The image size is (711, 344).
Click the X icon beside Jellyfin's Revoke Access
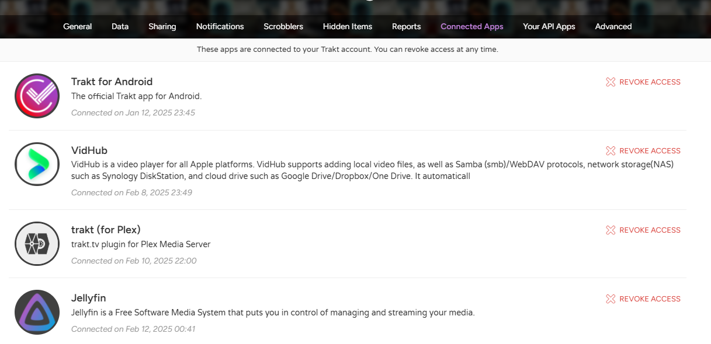coord(611,299)
